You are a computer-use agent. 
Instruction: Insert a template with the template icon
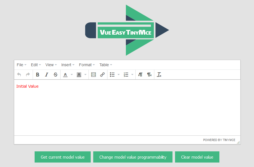(94, 75)
